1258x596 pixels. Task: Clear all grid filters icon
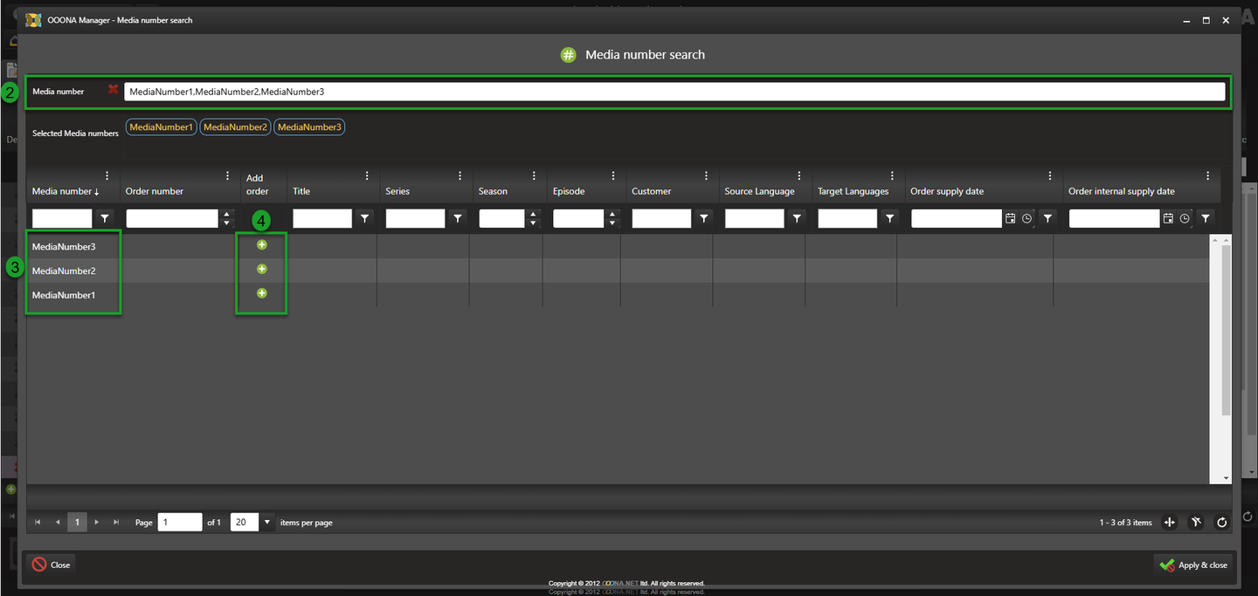coord(1196,523)
